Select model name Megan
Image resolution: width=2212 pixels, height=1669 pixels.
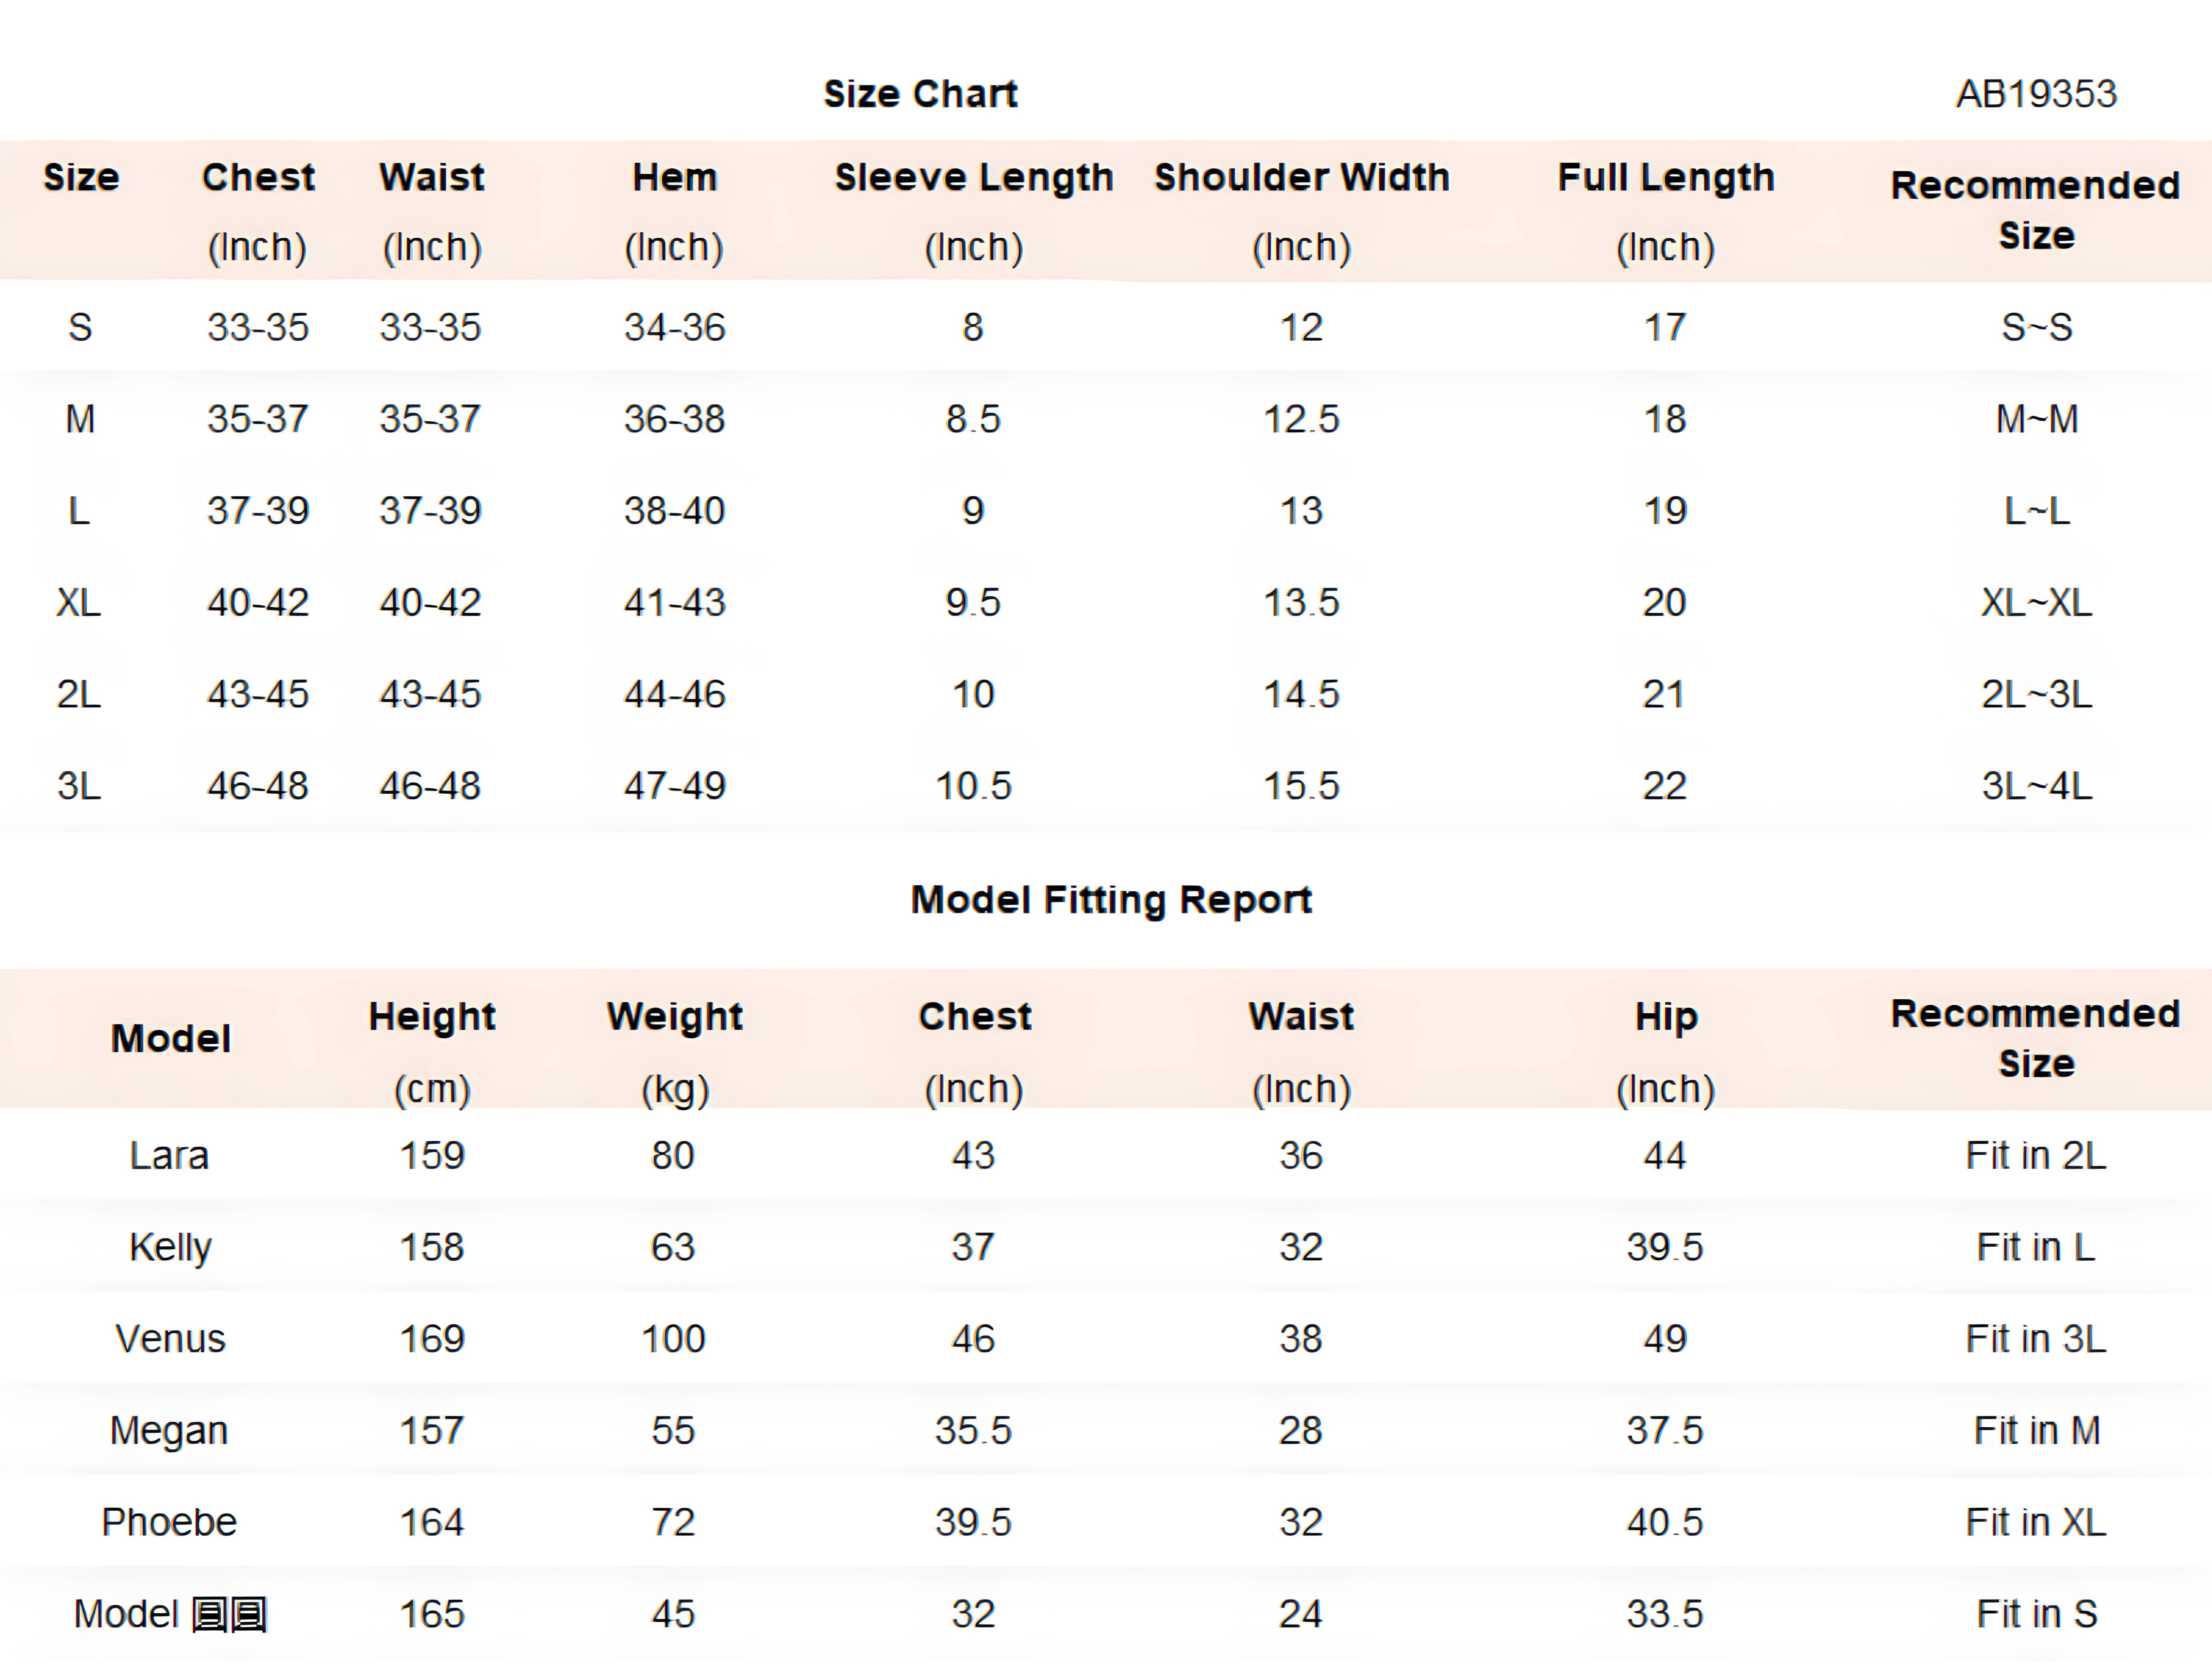(169, 1431)
